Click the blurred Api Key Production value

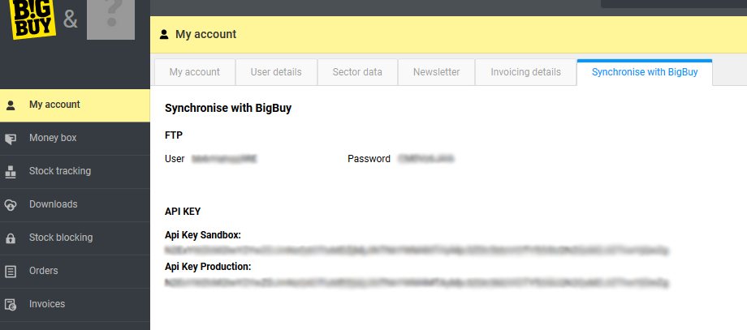click(x=417, y=282)
